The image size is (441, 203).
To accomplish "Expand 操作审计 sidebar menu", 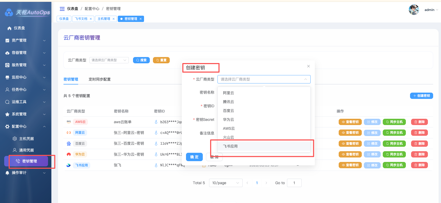I will coord(26,173).
